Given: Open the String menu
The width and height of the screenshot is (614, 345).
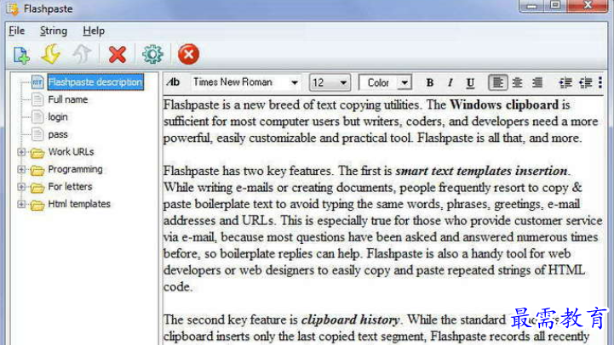Looking at the screenshot, I should click(54, 31).
